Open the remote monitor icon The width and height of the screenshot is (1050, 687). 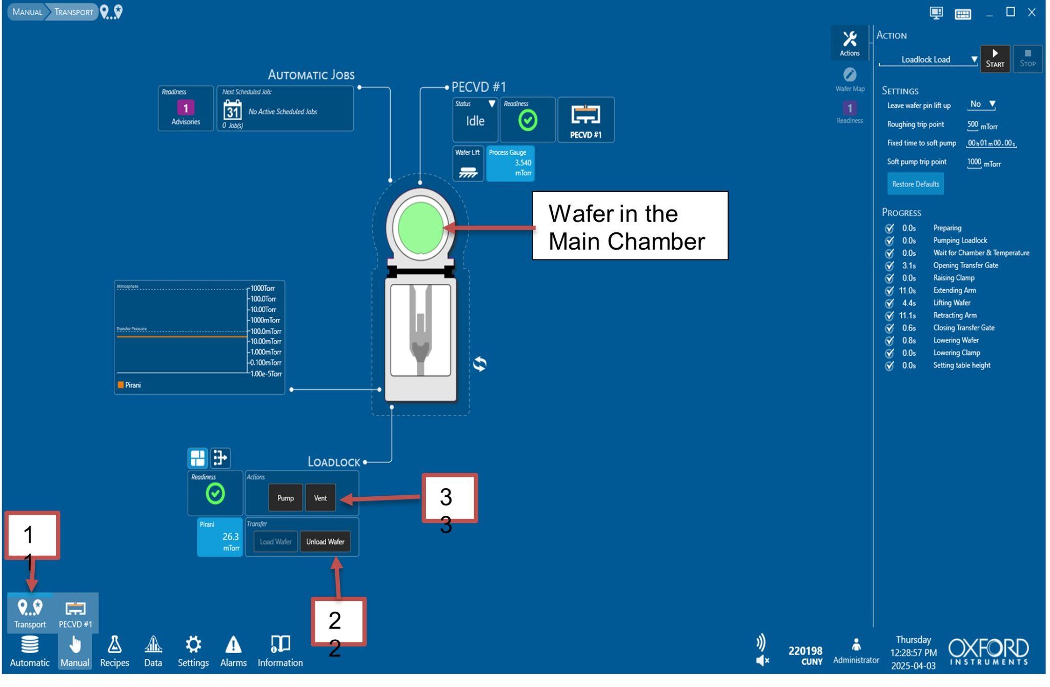936,13
